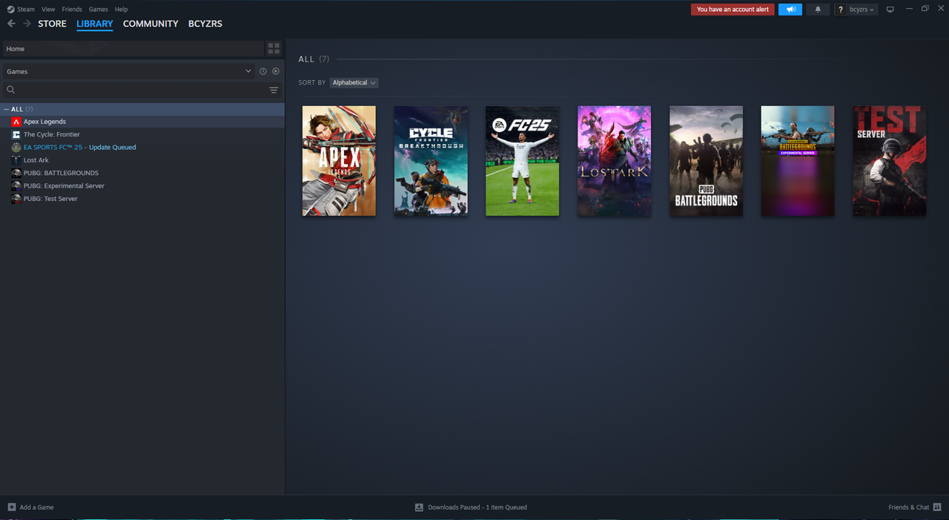Click The Cycle: Frontier list icon
Screen dimensions: 949x520
point(16,134)
